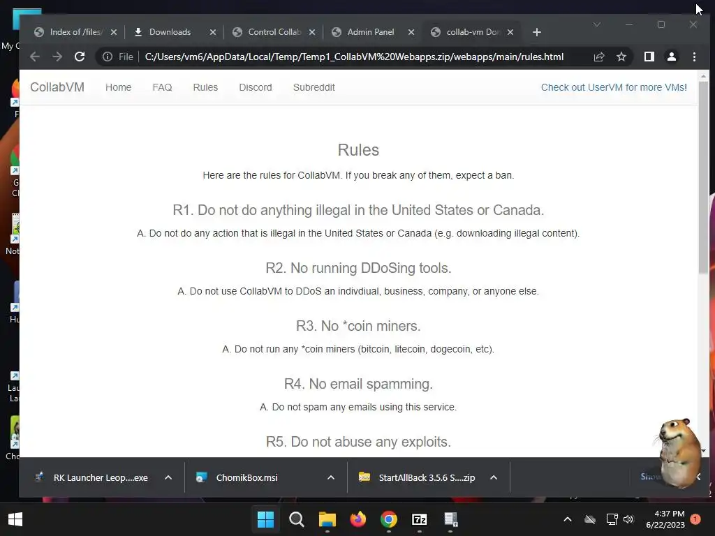Open Google Chrome taskbar icon
Image resolution: width=715 pixels, height=536 pixels.
(388, 519)
